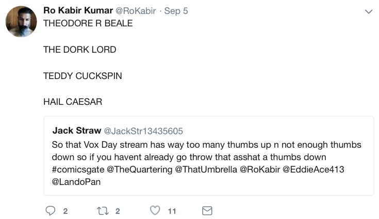Click the @JackStr13435605 handle
379x219 pixels.
(x=143, y=131)
